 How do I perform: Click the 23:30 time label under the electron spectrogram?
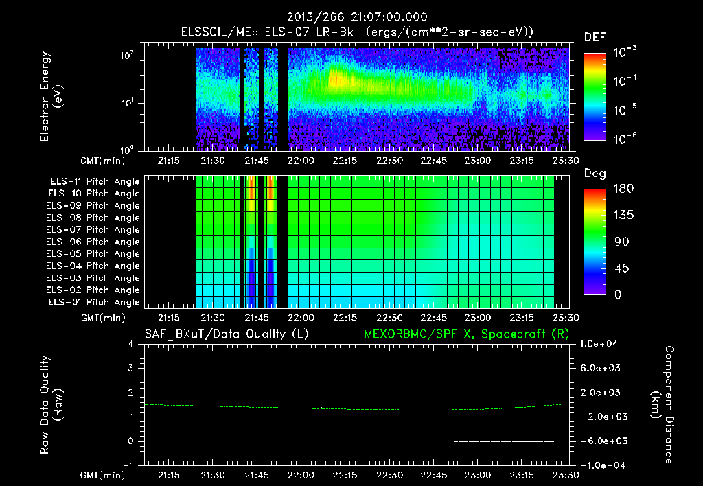tap(566, 161)
